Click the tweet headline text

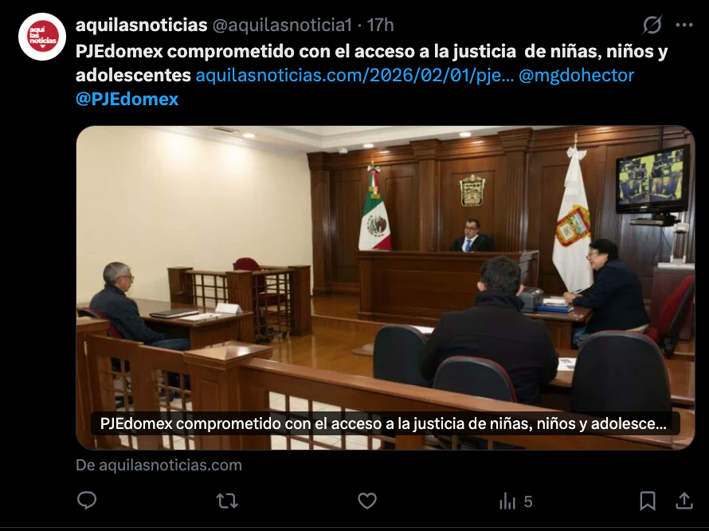372,63
